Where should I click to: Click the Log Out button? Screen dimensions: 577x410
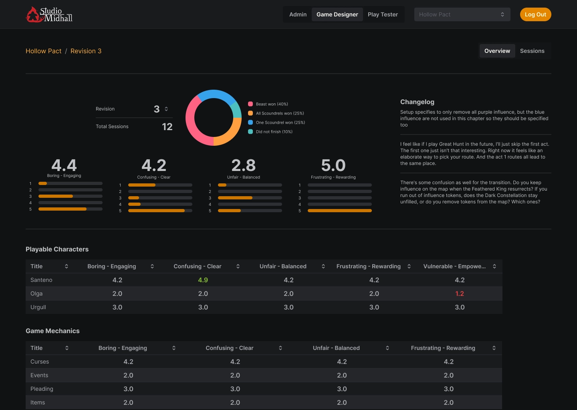pyautogui.click(x=535, y=14)
